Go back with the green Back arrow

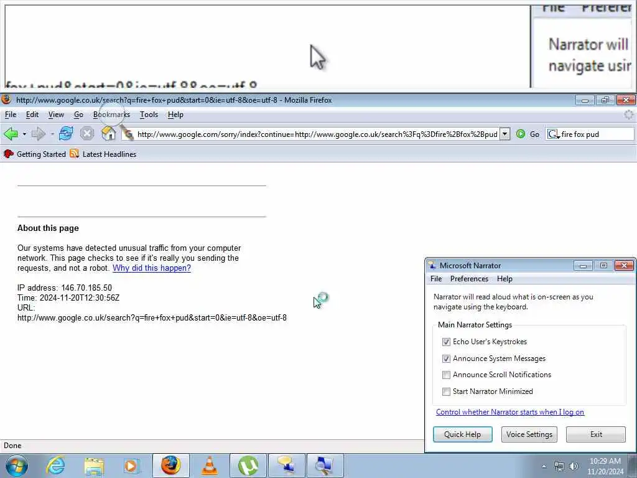click(x=11, y=134)
